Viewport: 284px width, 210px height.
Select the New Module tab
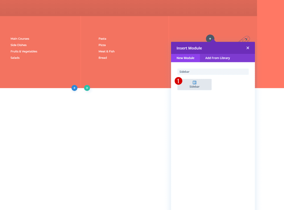pyautogui.click(x=186, y=58)
